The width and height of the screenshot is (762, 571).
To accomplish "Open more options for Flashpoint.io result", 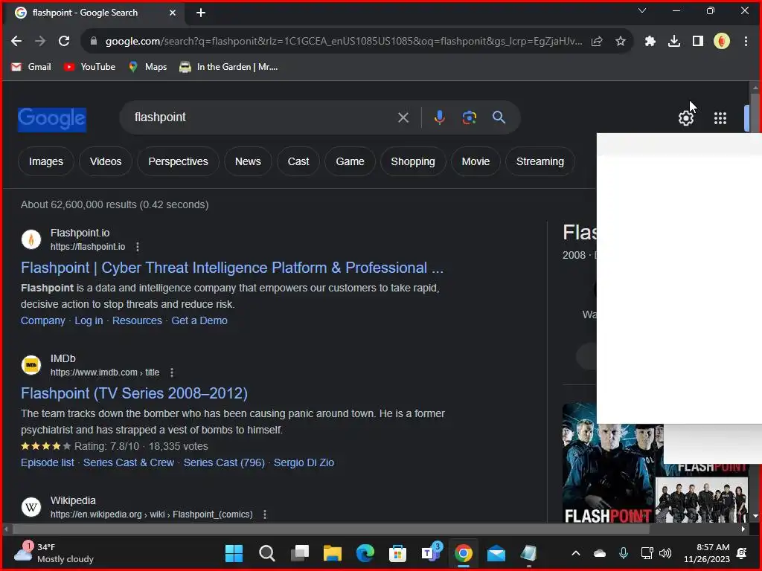I will pos(138,247).
